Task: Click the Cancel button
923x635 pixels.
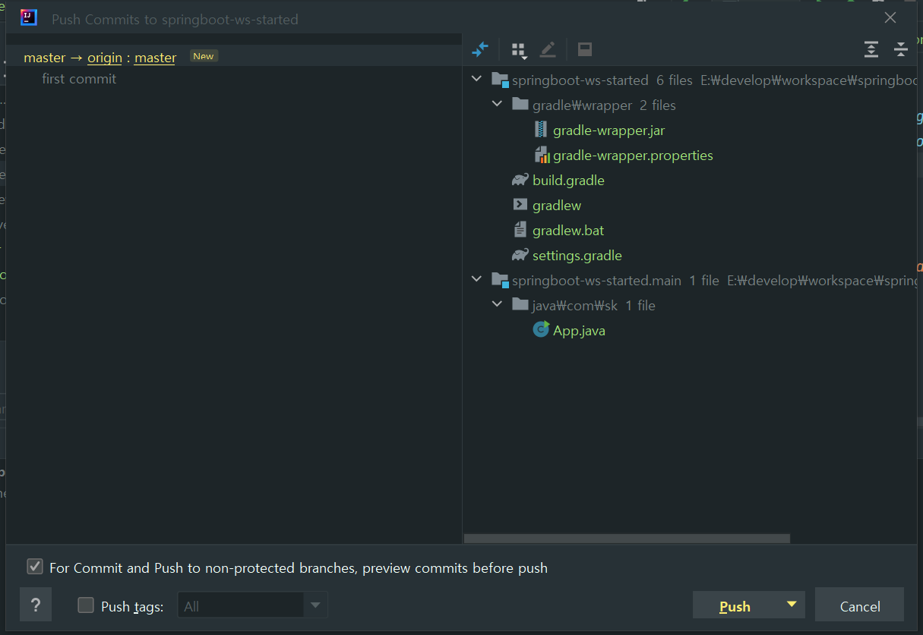Action: click(859, 605)
